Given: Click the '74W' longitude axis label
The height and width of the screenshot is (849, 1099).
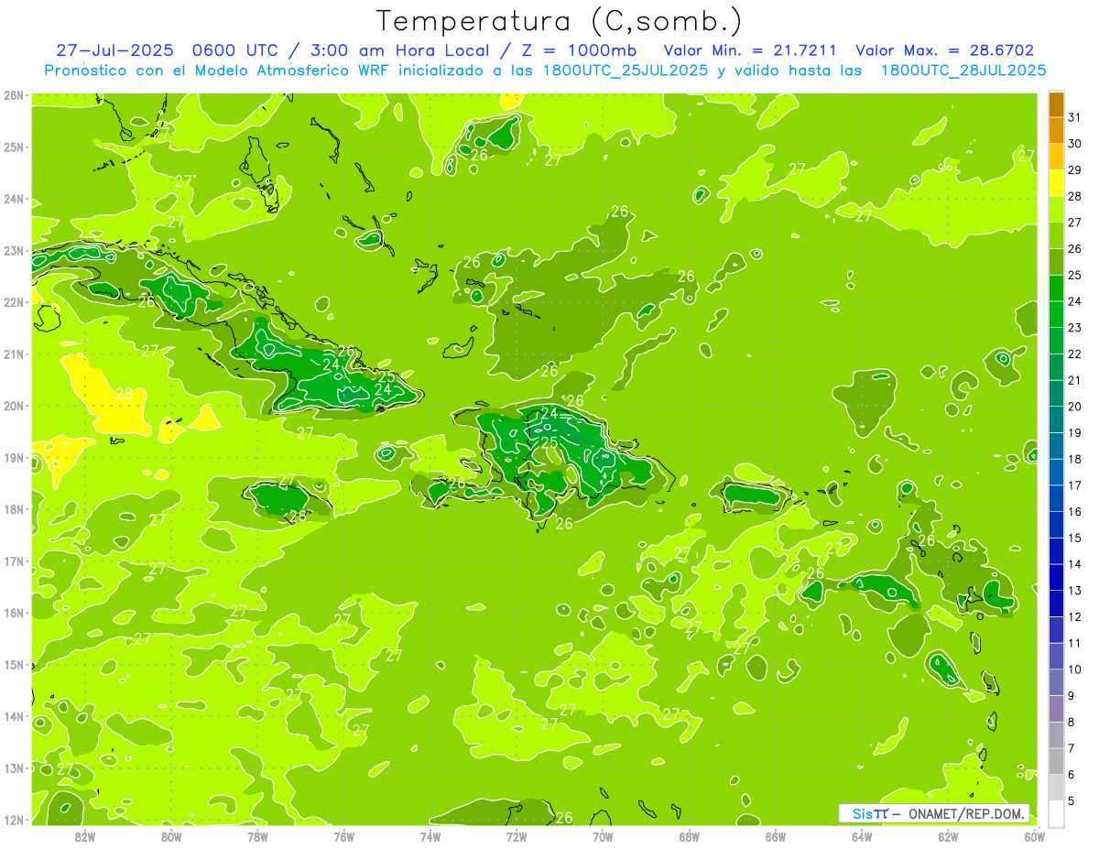Looking at the screenshot, I should coord(430,837).
